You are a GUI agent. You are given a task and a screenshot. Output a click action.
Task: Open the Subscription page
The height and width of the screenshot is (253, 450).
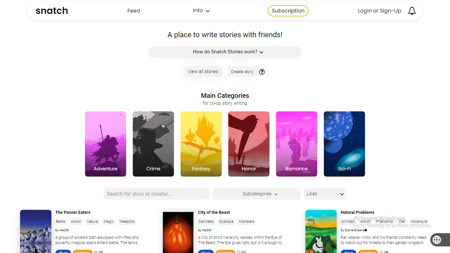click(288, 11)
